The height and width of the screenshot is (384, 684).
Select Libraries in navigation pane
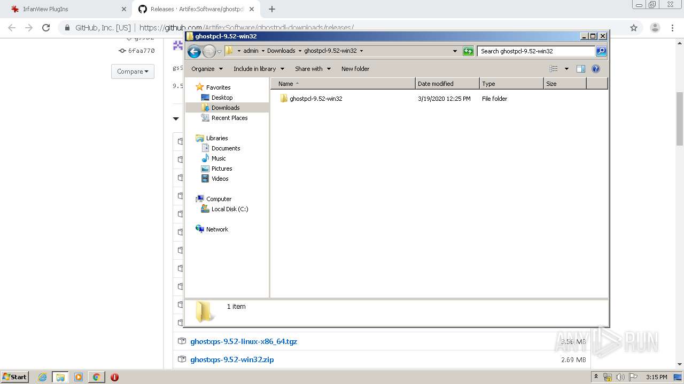pos(217,138)
